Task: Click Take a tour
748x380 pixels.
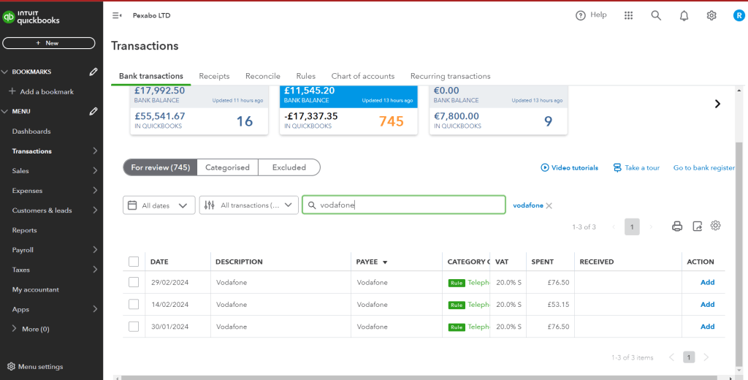Action: click(x=636, y=167)
